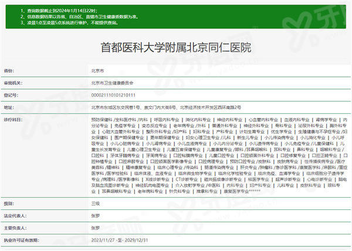The image size is (352, 251).
Task: Click CT诊断专业 in the specialty list
Action: tap(187, 179)
